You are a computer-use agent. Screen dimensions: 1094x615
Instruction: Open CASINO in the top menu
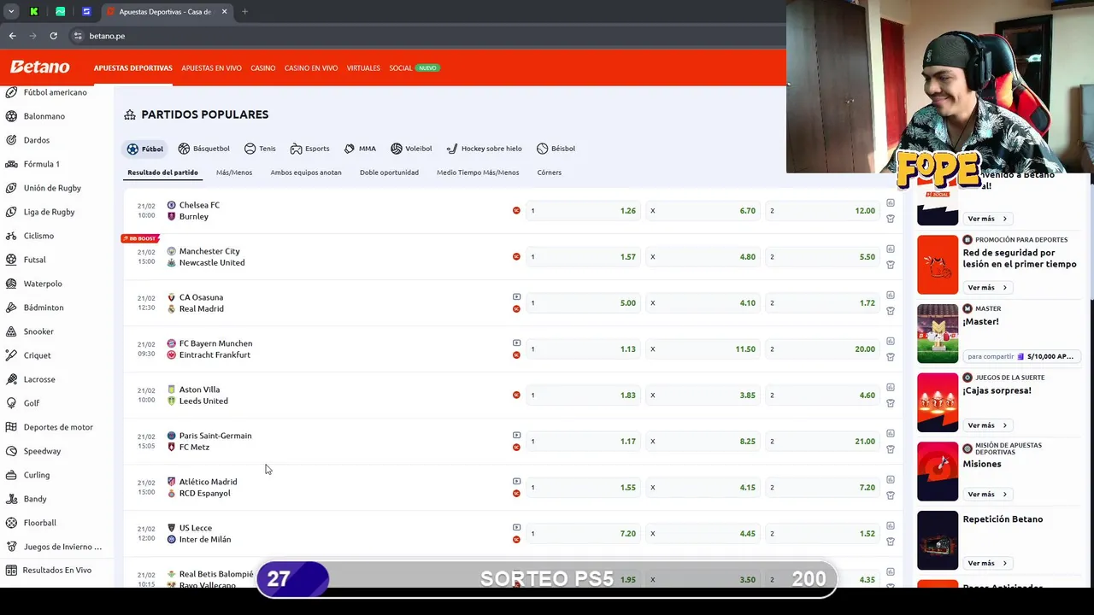point(263,68)
